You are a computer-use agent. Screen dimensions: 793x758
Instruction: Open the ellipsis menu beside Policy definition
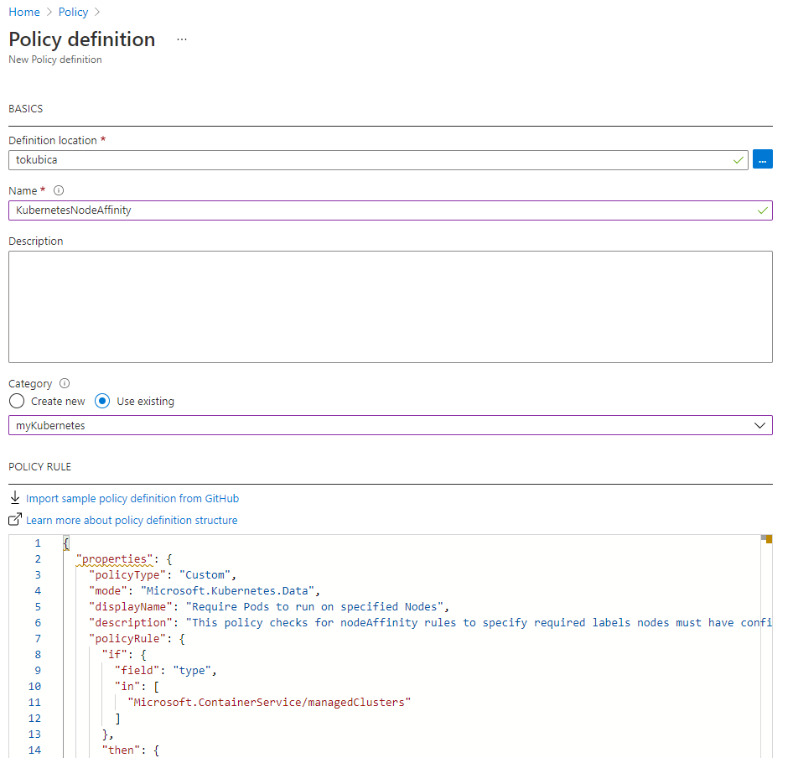point(182,39)
